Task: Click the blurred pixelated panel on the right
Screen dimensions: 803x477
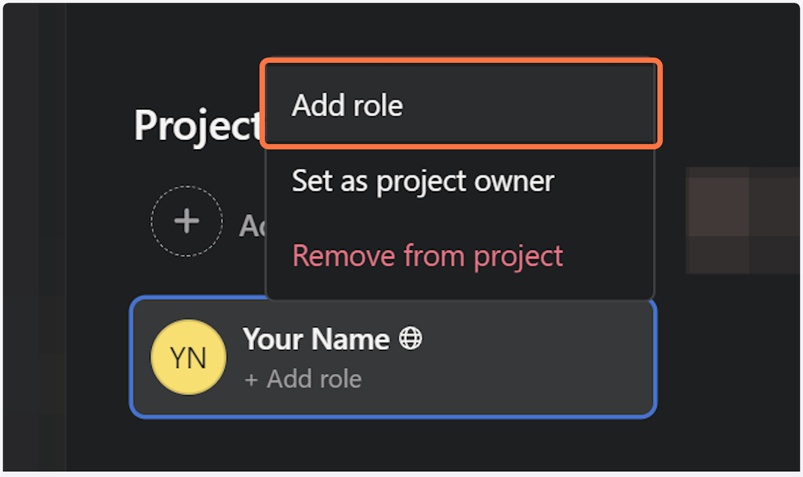Action: [742, 220]
